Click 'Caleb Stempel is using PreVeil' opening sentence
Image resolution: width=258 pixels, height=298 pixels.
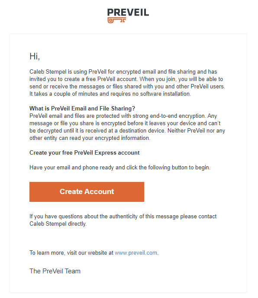click(123, 72)
